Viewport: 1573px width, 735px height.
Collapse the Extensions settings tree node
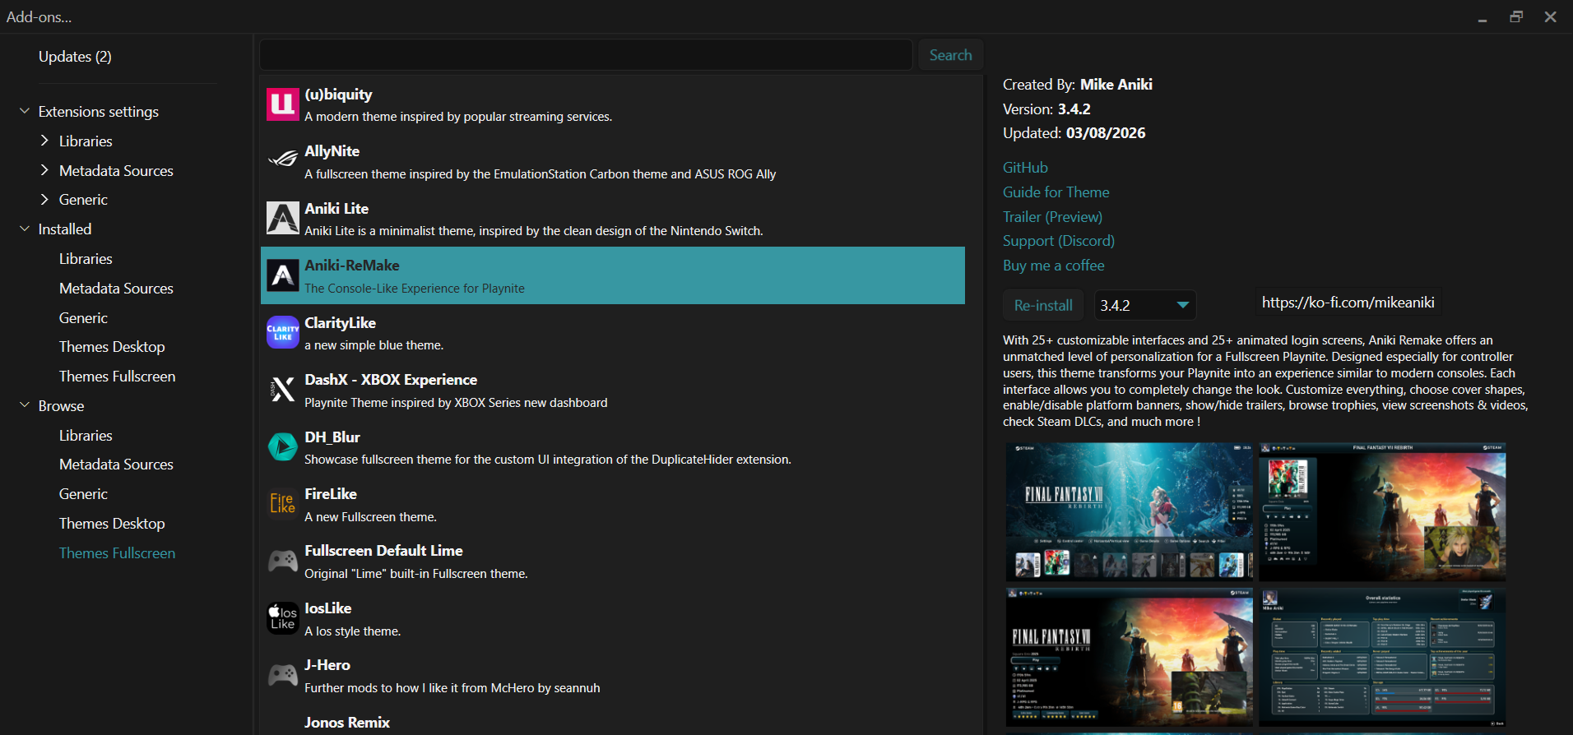[x=25, y=111]
